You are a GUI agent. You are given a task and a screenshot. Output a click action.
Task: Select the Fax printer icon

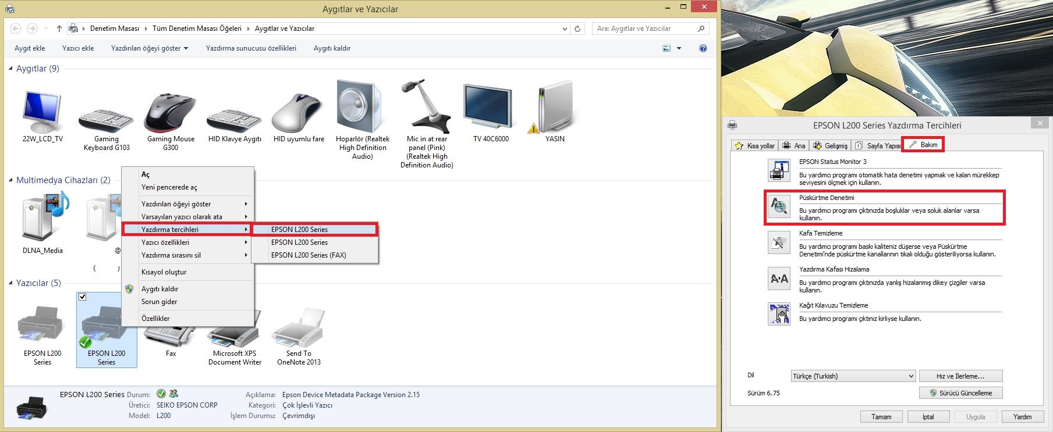pos(171,336)
